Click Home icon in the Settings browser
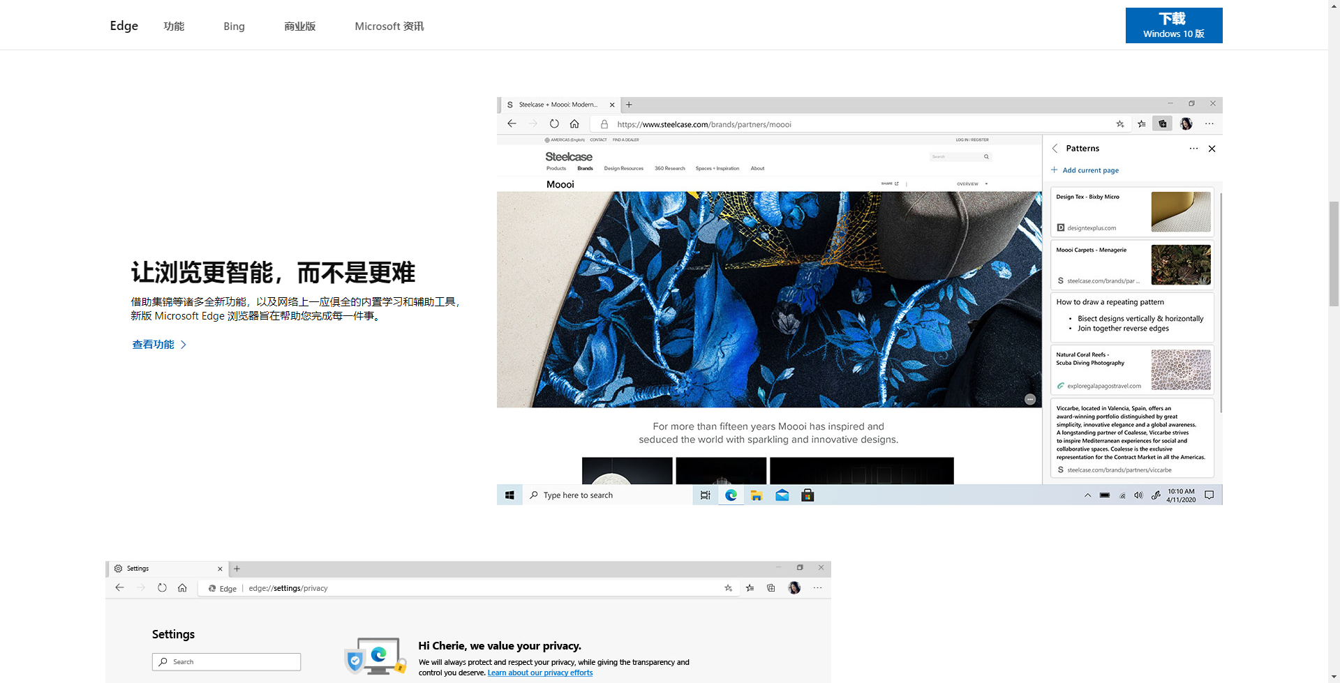1340x683 pixels. pyautogui.click(x=182, y=587)
